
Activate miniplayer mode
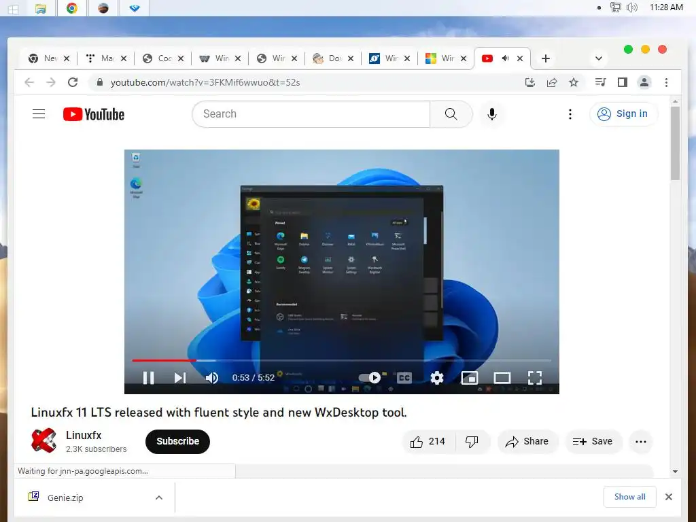coord(469,378)
